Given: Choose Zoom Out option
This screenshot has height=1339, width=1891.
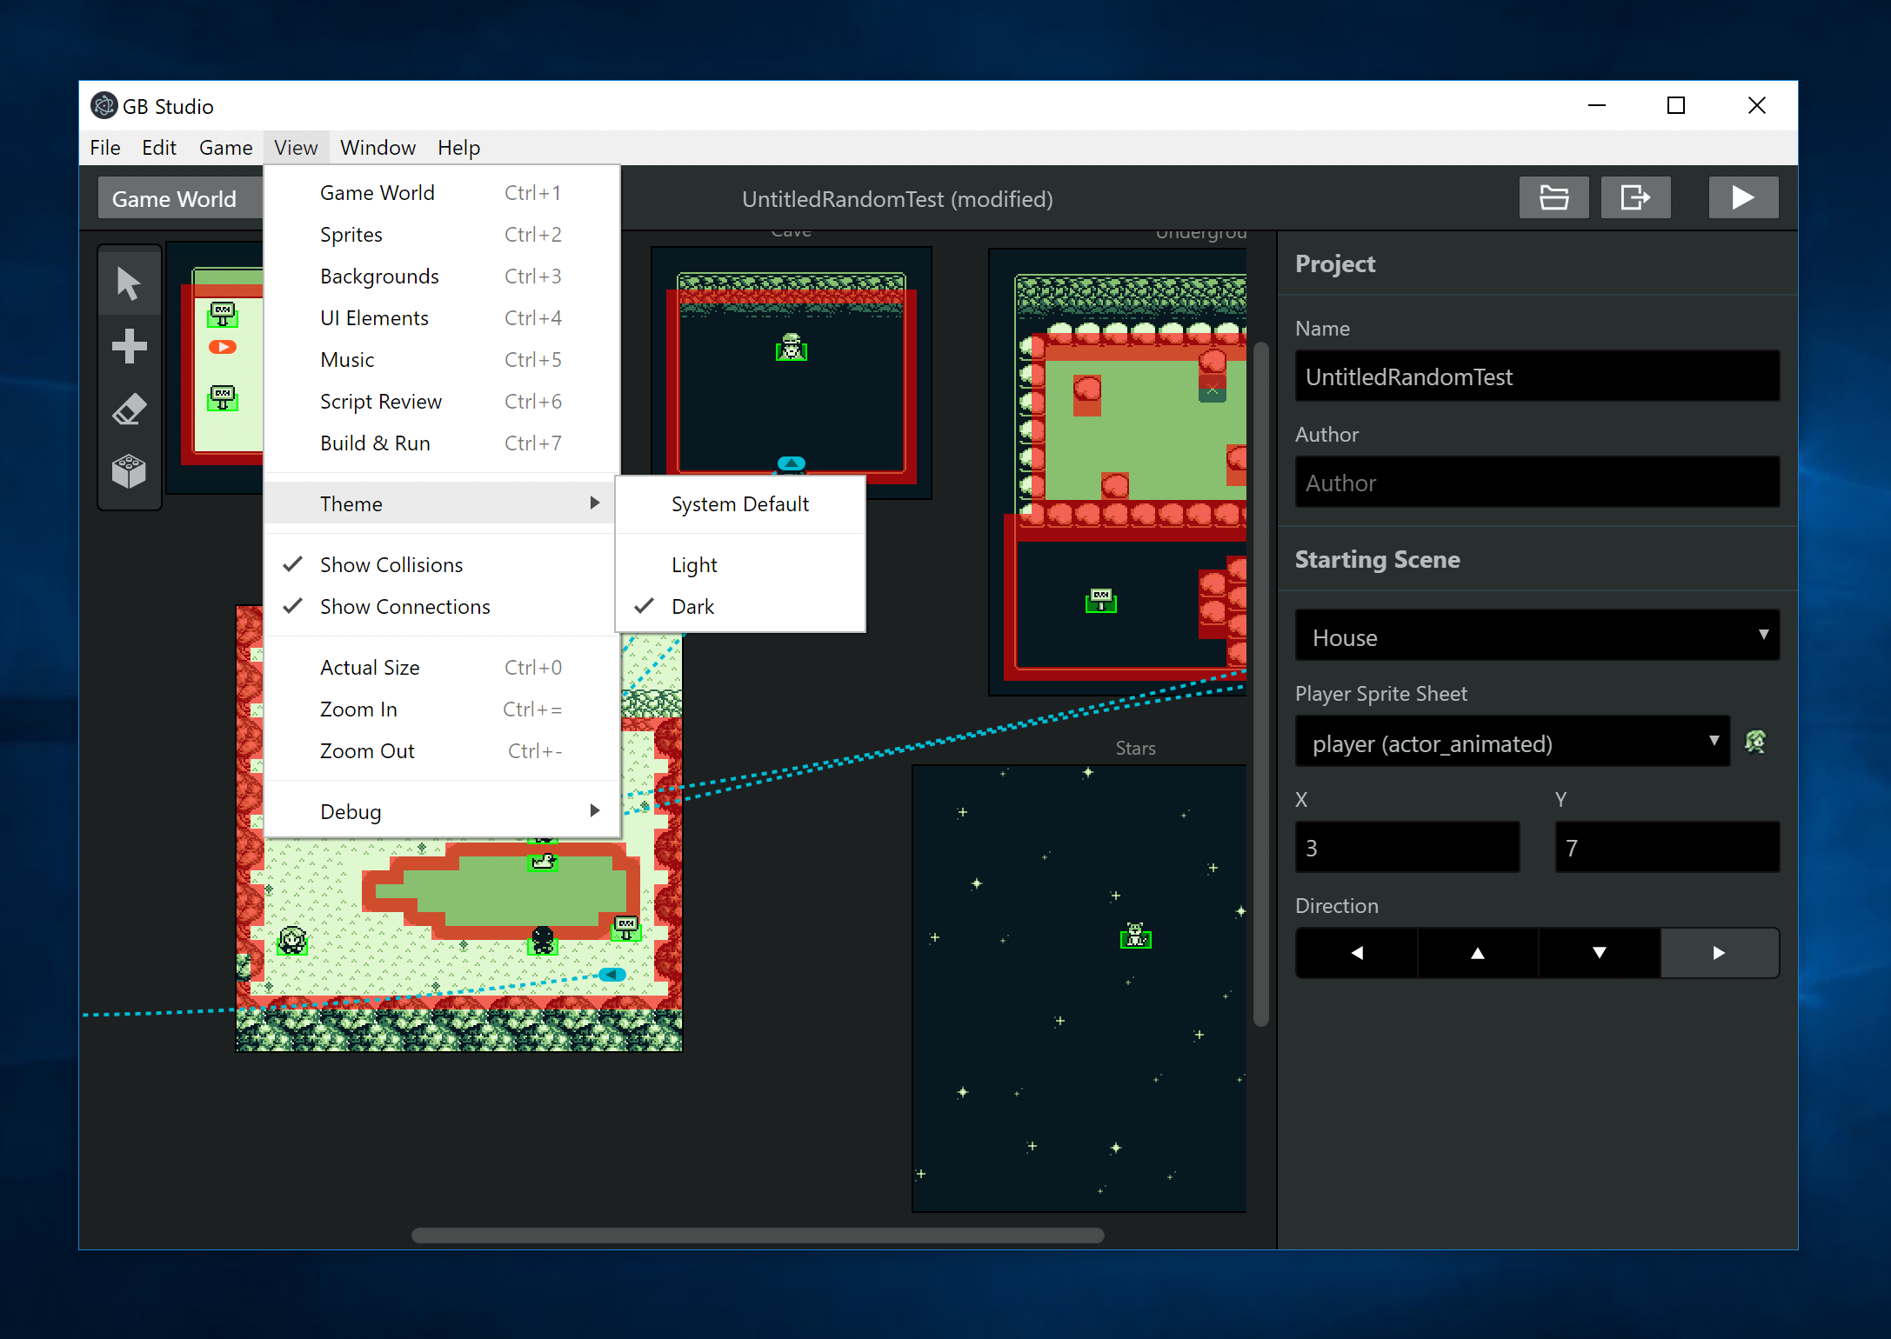Looking at the screenshot, I should point(442,751).
